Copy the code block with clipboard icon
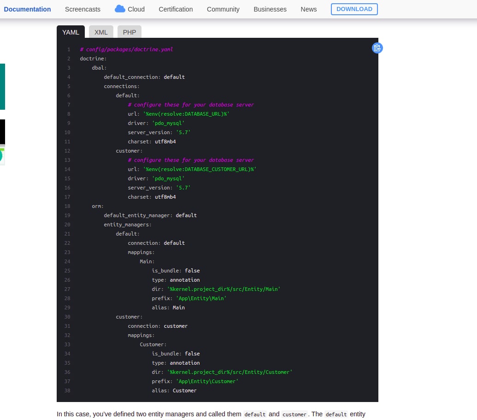Image resolution: width=477 pixels, height=420 pixels. click(x=377, y=48)
